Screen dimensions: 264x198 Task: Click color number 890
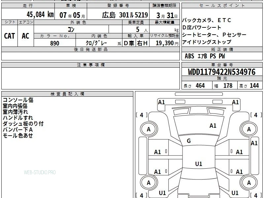point(55,43)
